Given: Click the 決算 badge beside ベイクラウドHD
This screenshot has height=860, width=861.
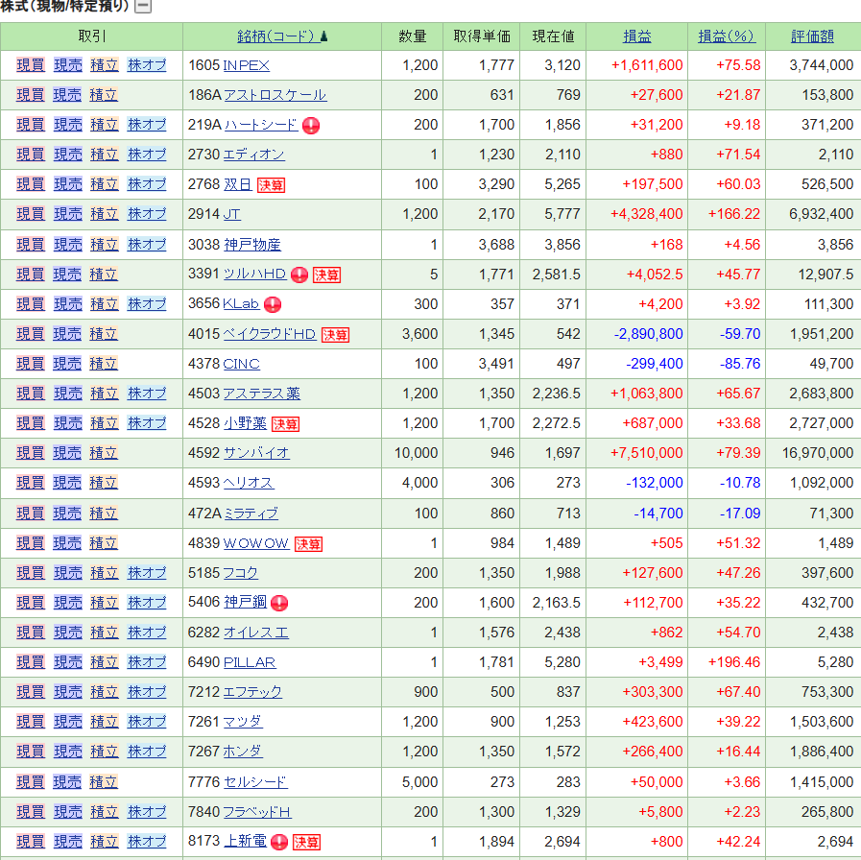Looking at the screenshot, I should pos(335,335).
